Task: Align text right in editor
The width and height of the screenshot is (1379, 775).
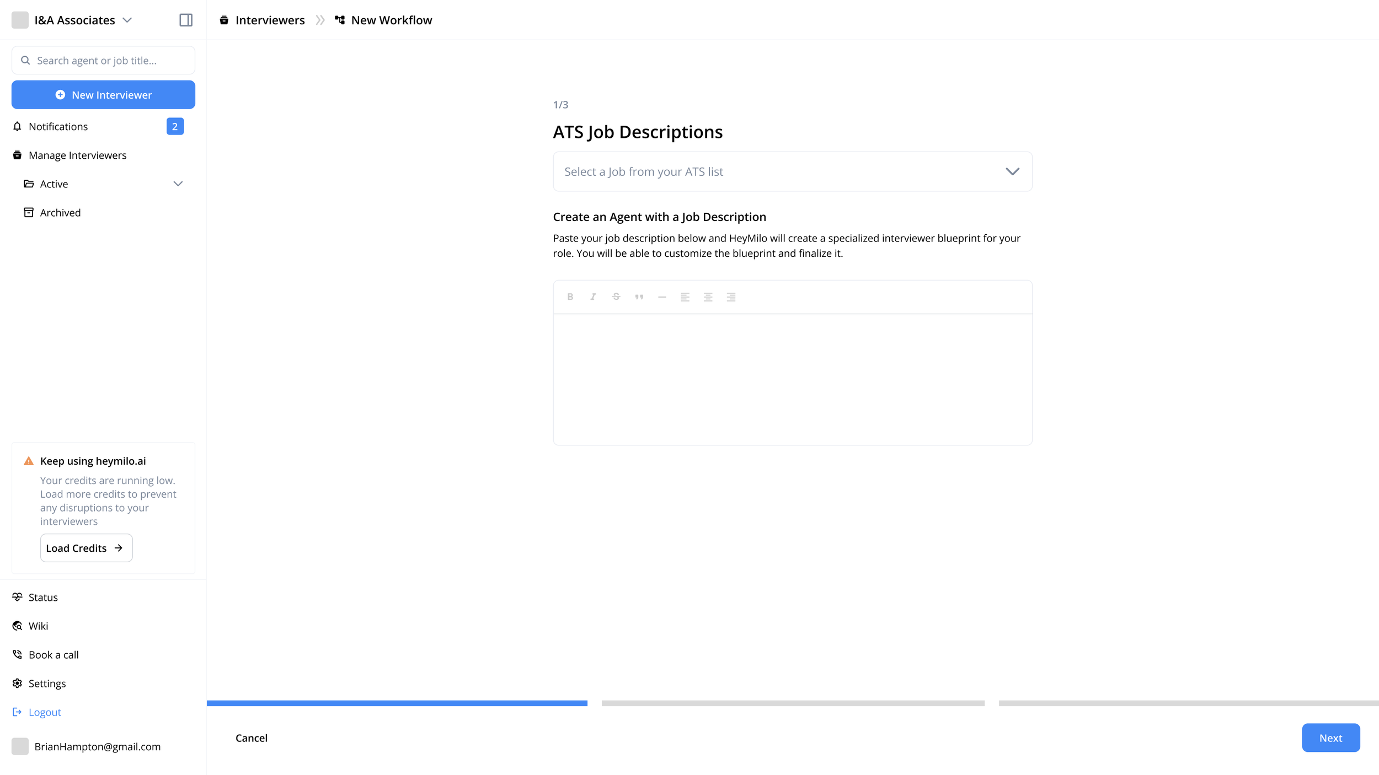Action: (x=731, y=297)
